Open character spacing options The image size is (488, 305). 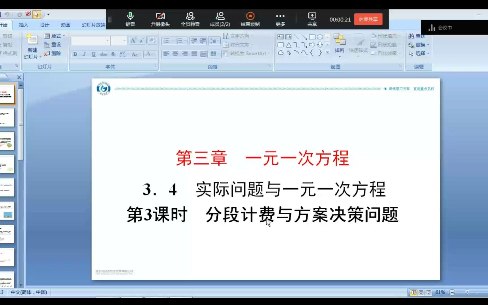[123, 54]
